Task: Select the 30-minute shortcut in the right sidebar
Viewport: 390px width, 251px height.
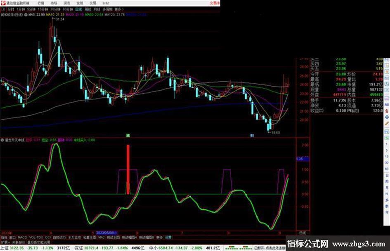Action: [387, 163]
